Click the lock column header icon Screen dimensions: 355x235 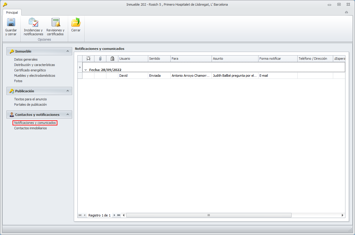click(x=112, y=59)
